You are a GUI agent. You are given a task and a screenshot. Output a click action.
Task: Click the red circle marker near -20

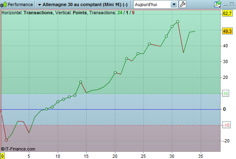pos(6,140)
